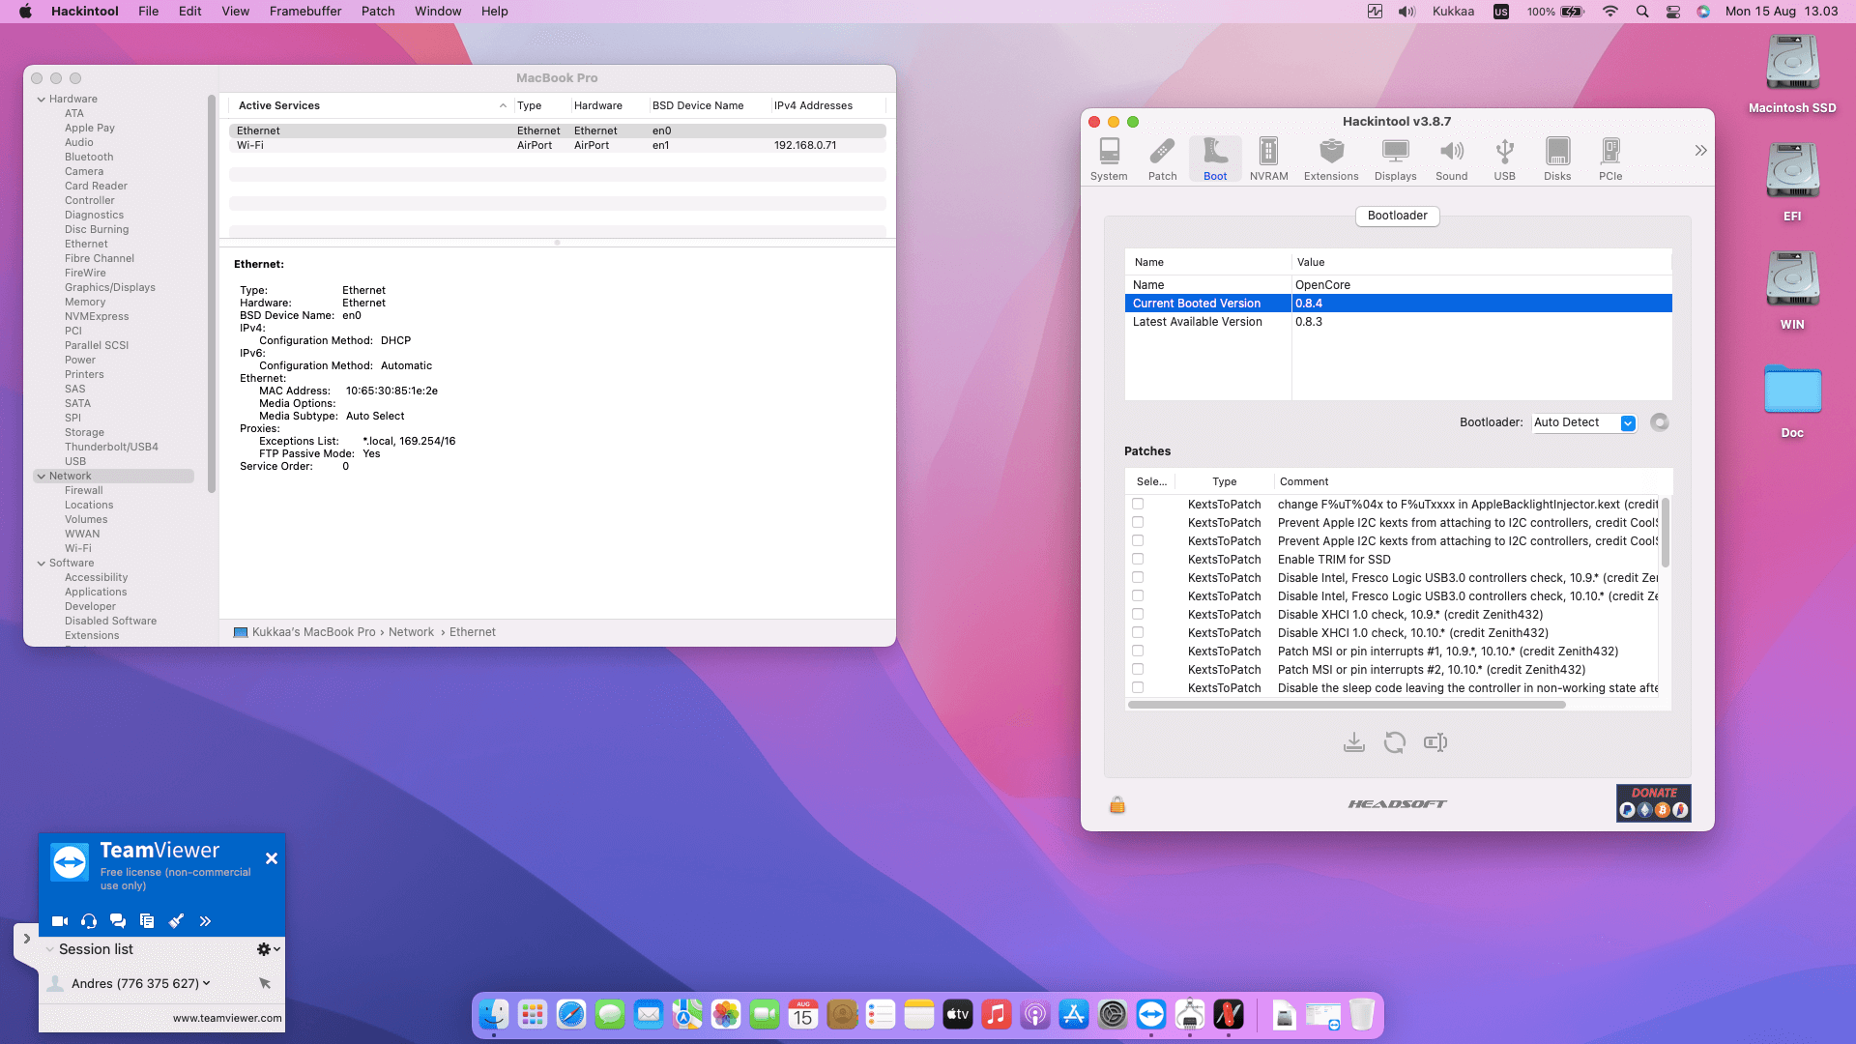Enable the Enable TRIM for SSD patch
Image resolution: width=1856 pixels, height=1044 pixels.
[1138, 559]
